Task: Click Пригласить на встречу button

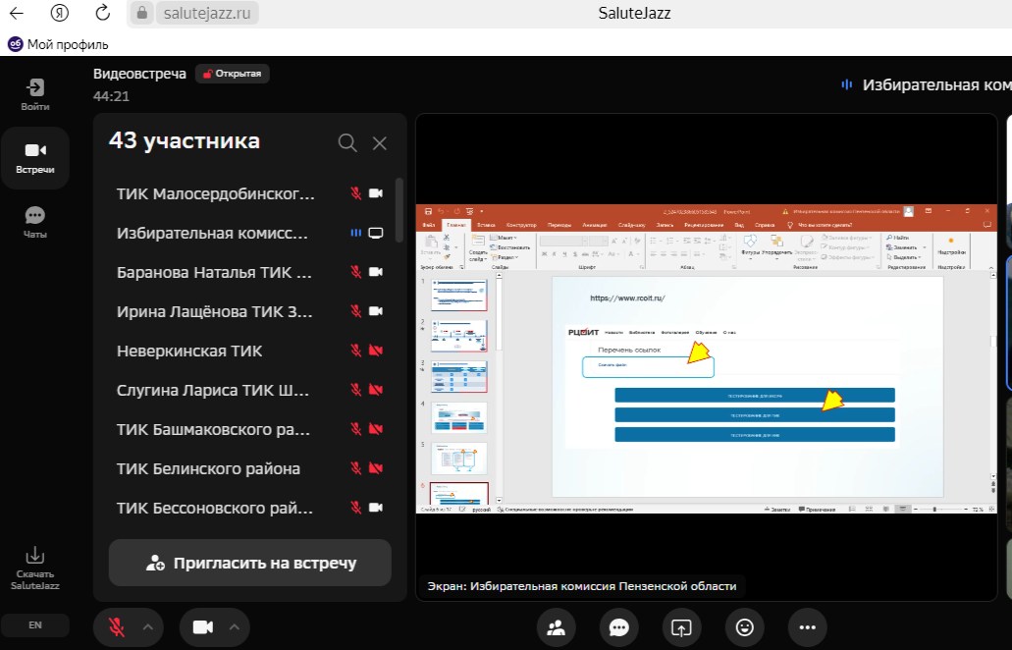Action: (250, 563)
